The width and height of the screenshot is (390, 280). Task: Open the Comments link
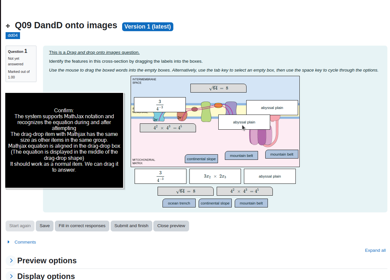pos(25,242)
